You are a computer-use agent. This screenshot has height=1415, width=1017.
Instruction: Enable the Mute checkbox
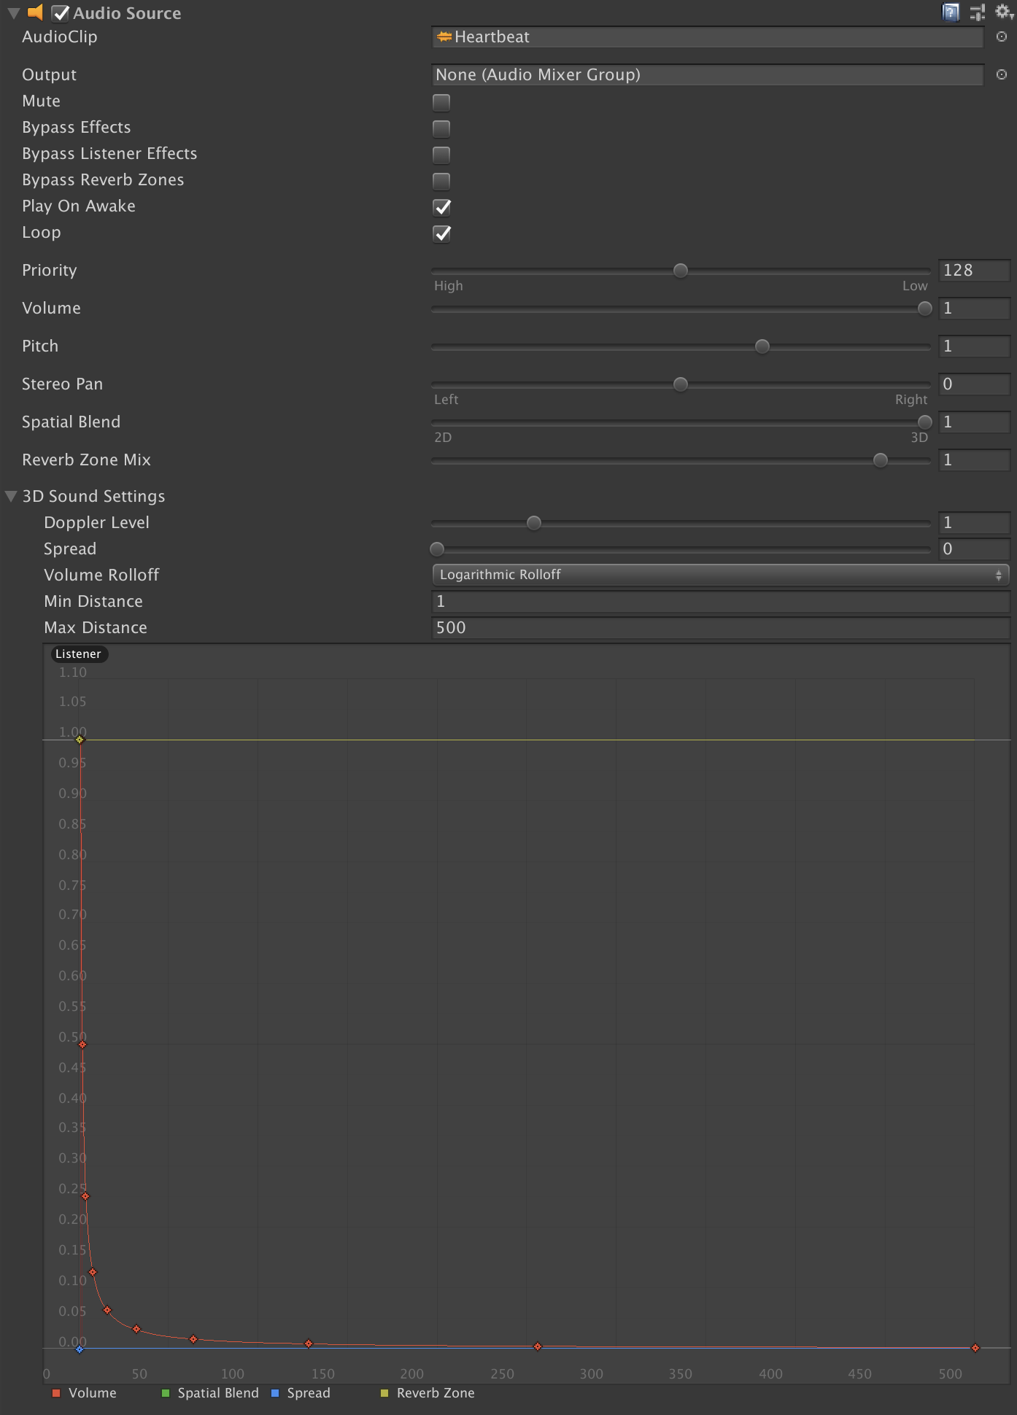tap(441, 102)
